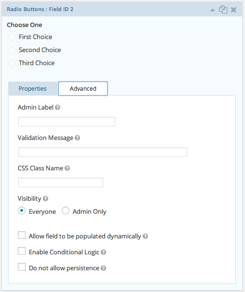
Task: Open the CSS Class Name help icon
Action: [x=67, y=168]
